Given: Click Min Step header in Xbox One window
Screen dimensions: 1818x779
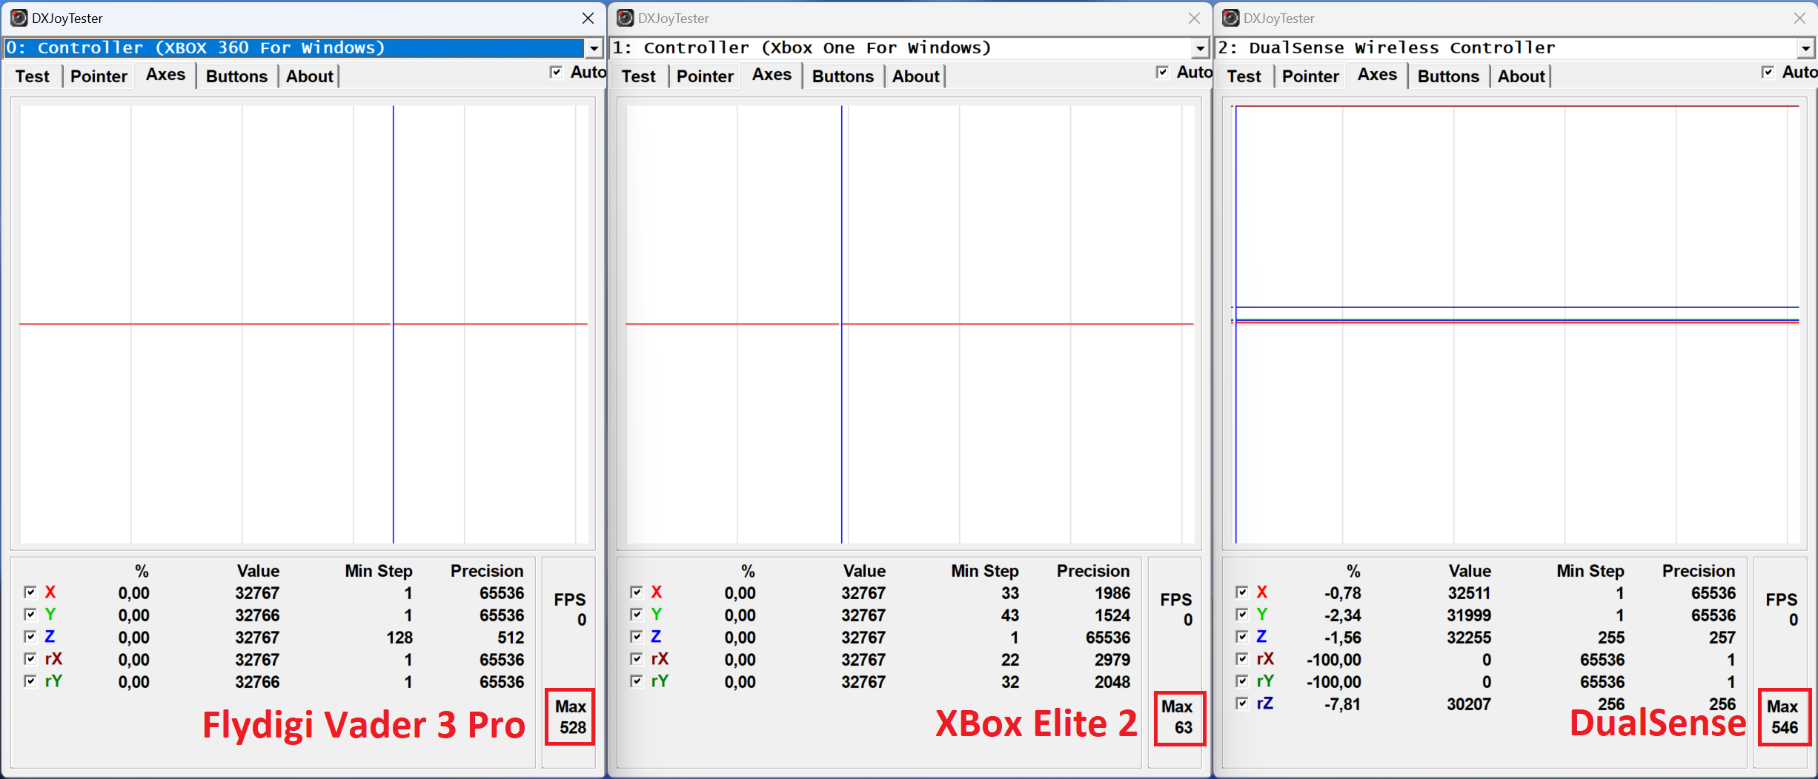Looking at the screenshot, I should 985,571.
